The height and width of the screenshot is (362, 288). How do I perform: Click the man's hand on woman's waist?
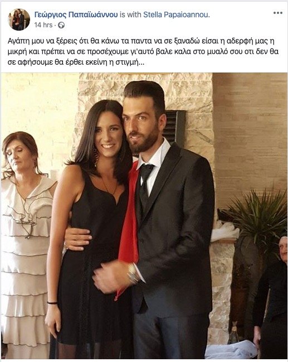click(x=79, y=239)
